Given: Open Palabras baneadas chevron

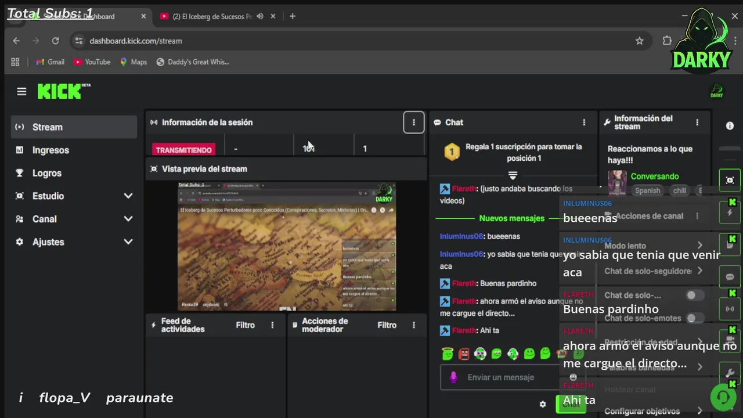Looking at the screenshot, I should click(x=699, y=367).
